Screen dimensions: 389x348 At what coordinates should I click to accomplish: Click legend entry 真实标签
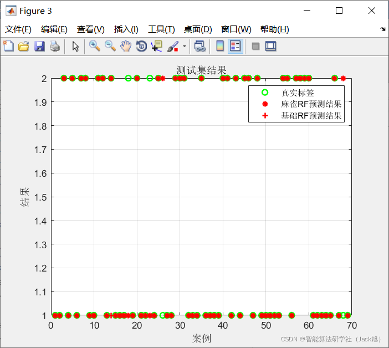pyautogui.click(x=298, y=93)
